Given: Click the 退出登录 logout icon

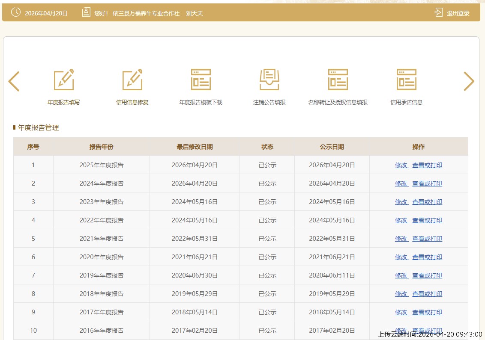Looking at the screenshot, I should point(439,12).
